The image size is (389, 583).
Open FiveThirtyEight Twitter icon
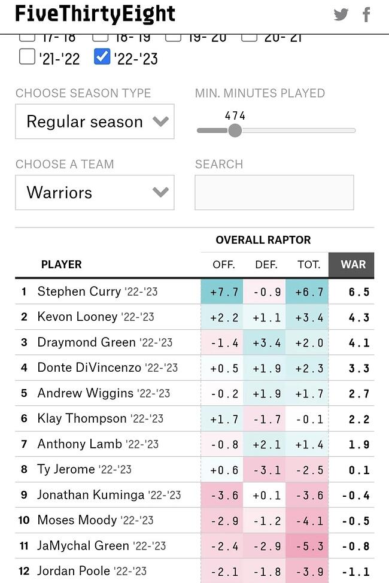click(x=341, y=14)
